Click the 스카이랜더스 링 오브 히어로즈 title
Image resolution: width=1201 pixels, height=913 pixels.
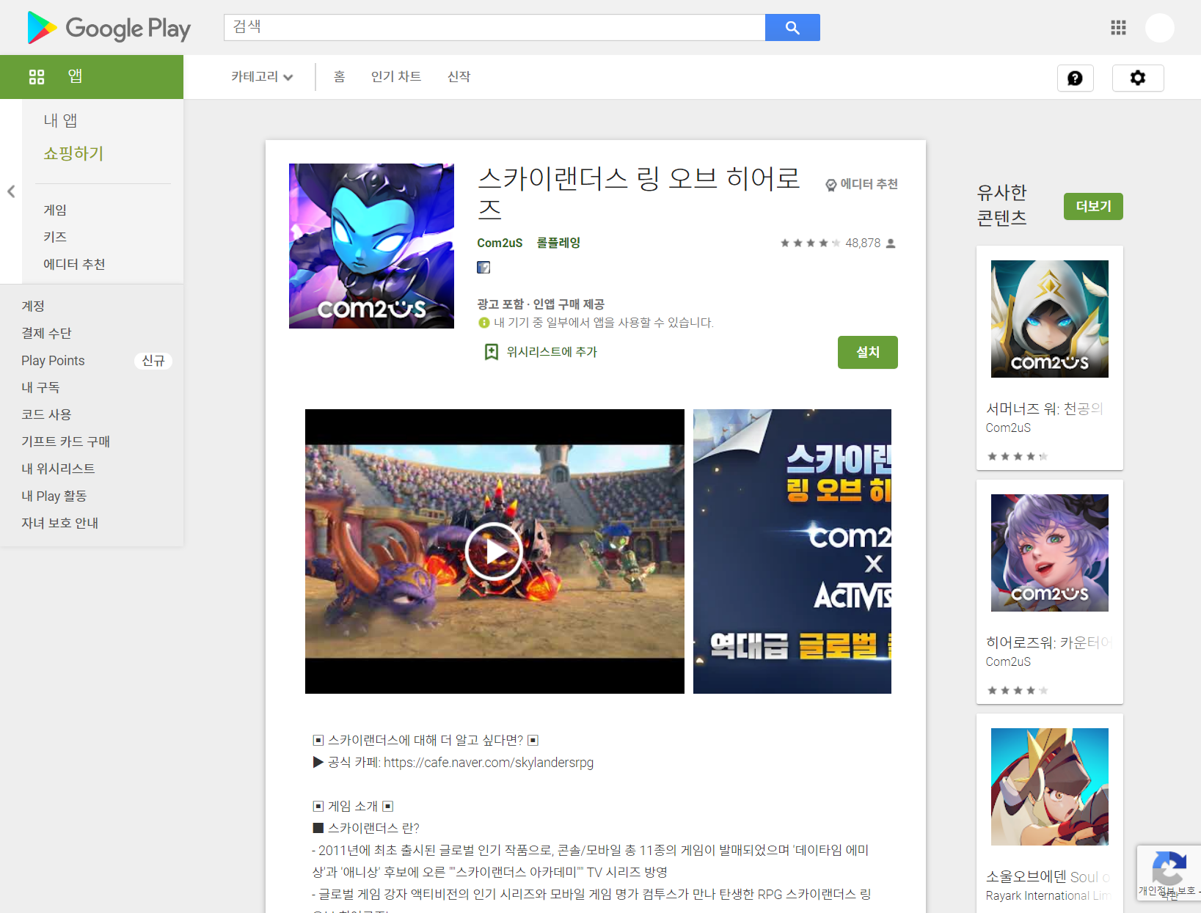[638, 194]
